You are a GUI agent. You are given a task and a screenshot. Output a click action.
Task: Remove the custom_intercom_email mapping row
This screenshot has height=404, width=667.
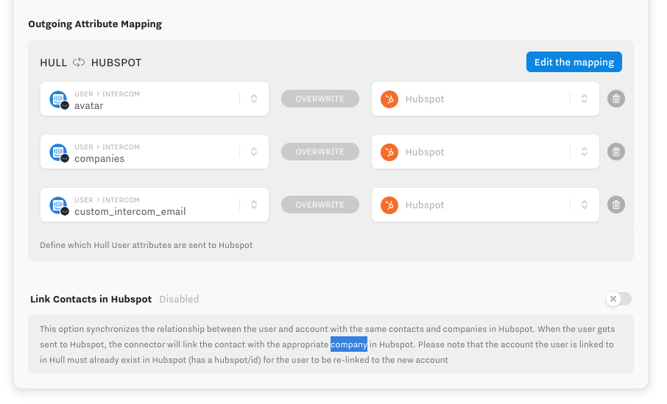pyautogui.click(x=615, y=205)
